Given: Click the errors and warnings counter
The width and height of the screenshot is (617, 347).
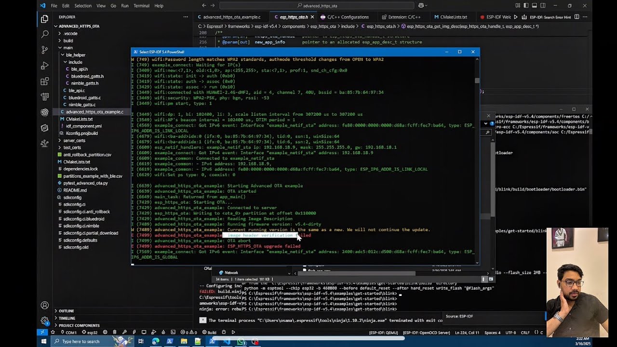Looking at the screenshot, I should [x=188, y=333].
